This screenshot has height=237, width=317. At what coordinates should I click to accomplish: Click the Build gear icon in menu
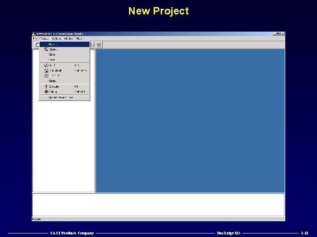point(46,65)
